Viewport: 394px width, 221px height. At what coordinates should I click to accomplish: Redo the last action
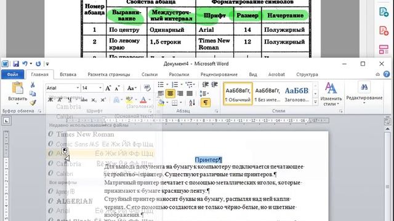[x=38, y=64]
